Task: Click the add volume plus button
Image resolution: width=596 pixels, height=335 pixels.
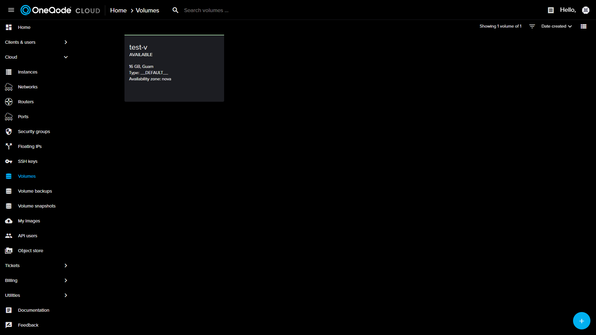Action: point(581,321)
